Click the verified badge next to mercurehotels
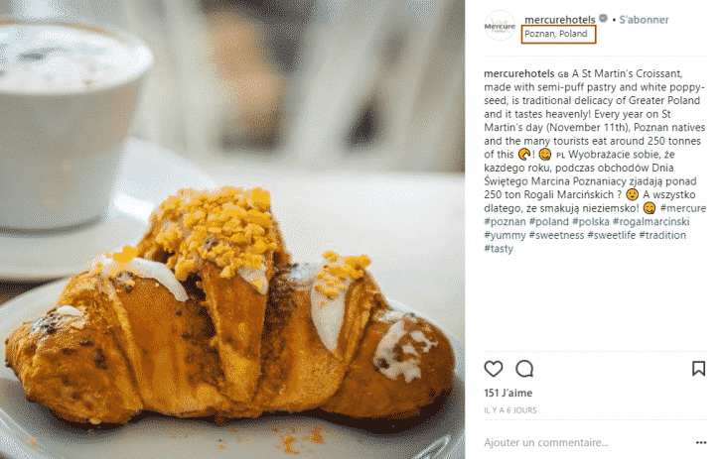The width and height of the screenshot is (725, 459). click(x=604, y=19)
